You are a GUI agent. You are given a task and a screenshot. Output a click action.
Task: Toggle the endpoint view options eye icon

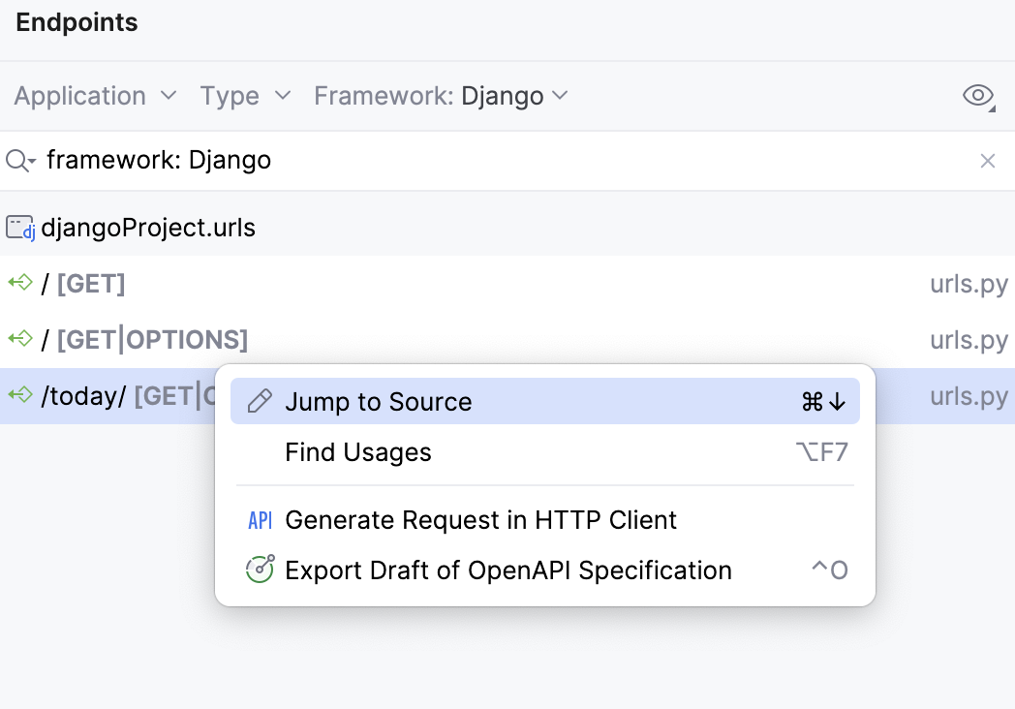pos(978,96)
